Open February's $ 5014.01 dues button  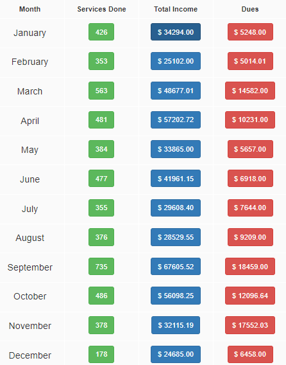[250, 61]
